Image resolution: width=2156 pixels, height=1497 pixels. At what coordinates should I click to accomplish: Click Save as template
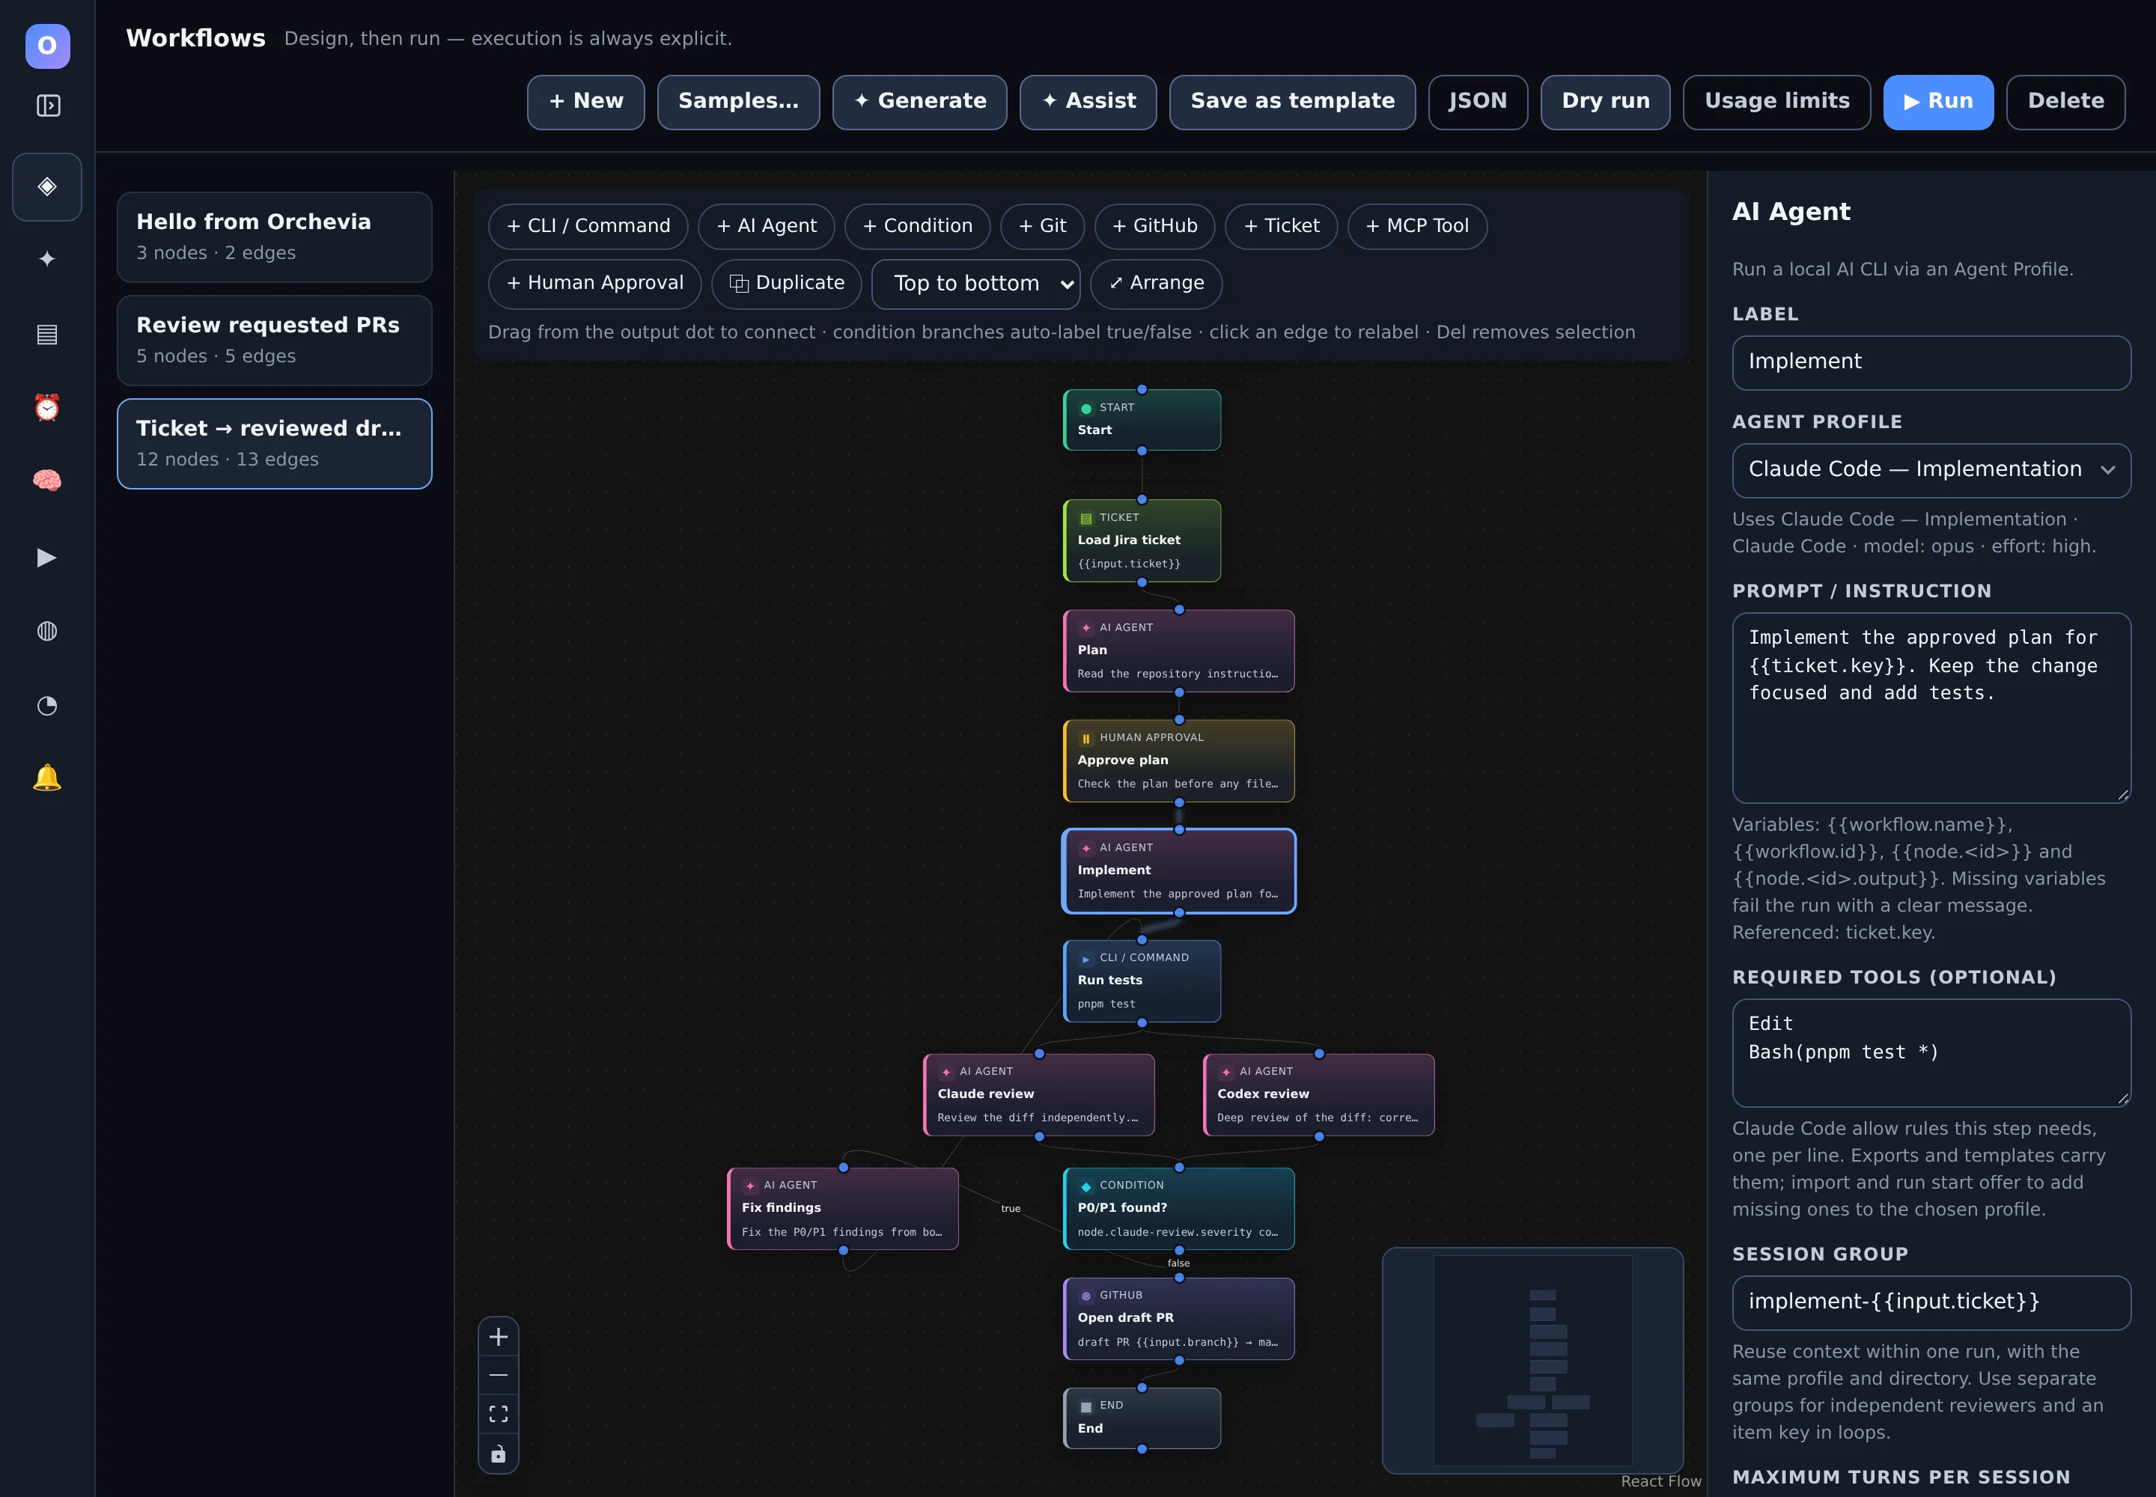click(x=1292, y=101)
